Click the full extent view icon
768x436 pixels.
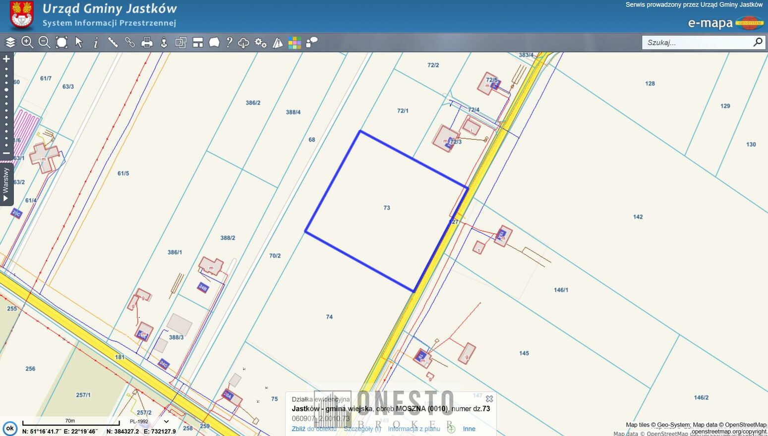click(x=61, y=43)
